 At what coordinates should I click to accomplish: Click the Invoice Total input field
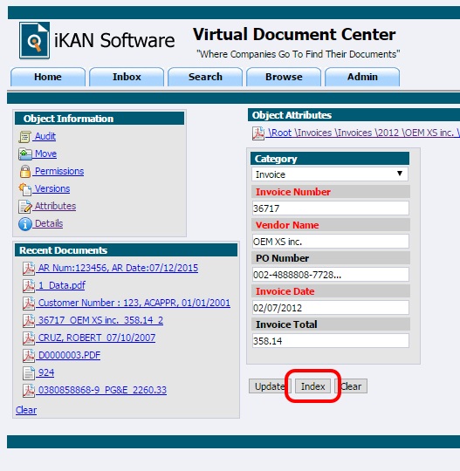331,341
